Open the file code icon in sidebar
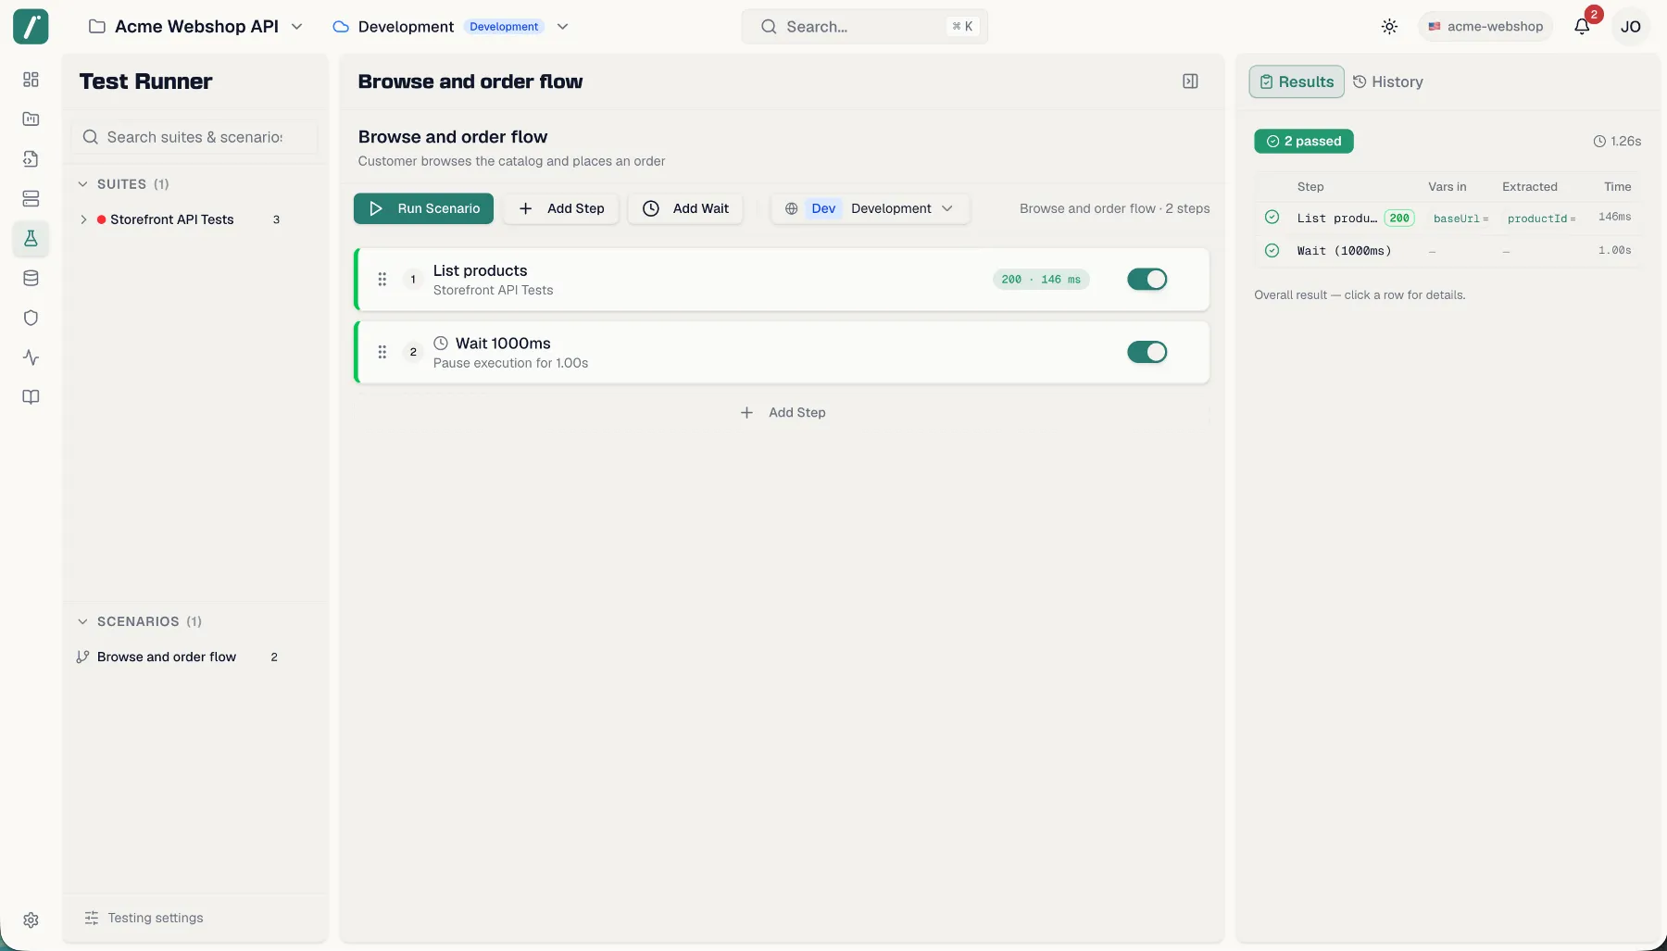Viewport: 1667px width, 951px height. pos(31,159)
